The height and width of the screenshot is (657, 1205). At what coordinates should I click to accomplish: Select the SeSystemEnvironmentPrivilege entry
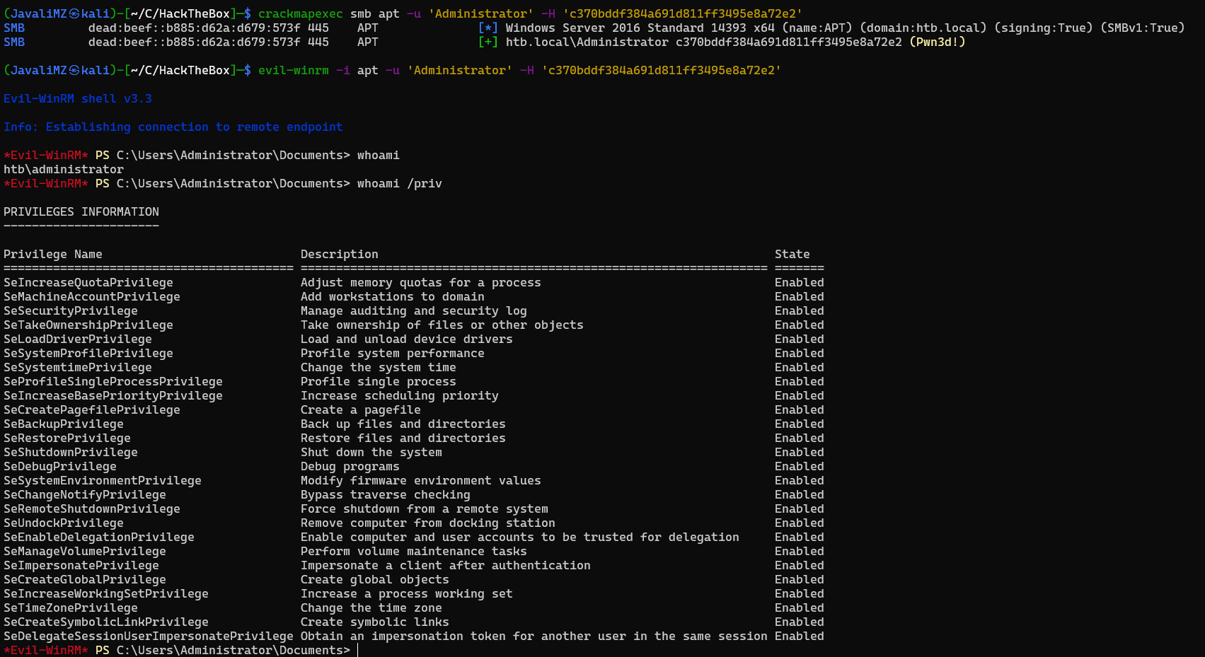[x=103, y=480]
